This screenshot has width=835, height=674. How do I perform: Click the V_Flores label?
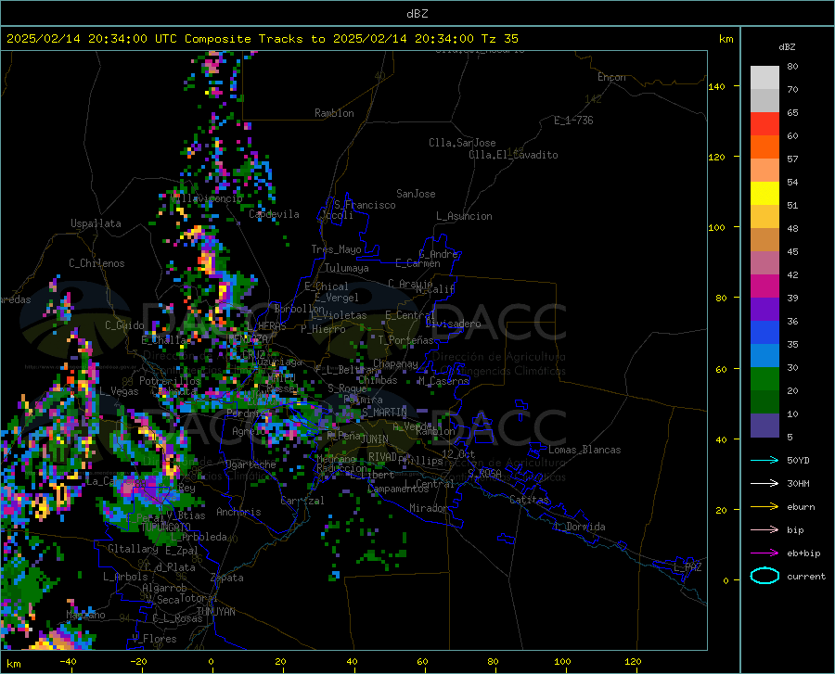[x=154, y=639]
